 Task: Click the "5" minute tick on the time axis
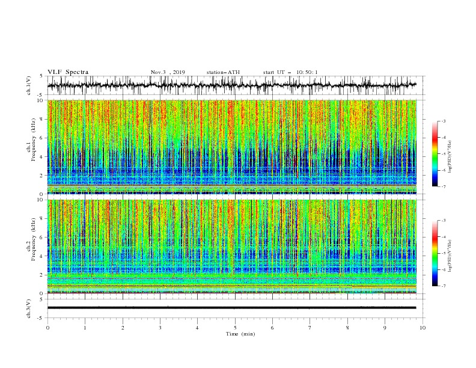coord(235,328)
